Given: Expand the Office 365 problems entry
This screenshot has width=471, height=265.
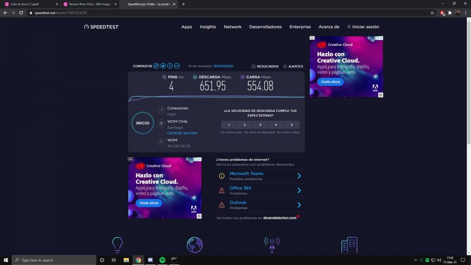Looking at the screenshot, I should (299, 190).
